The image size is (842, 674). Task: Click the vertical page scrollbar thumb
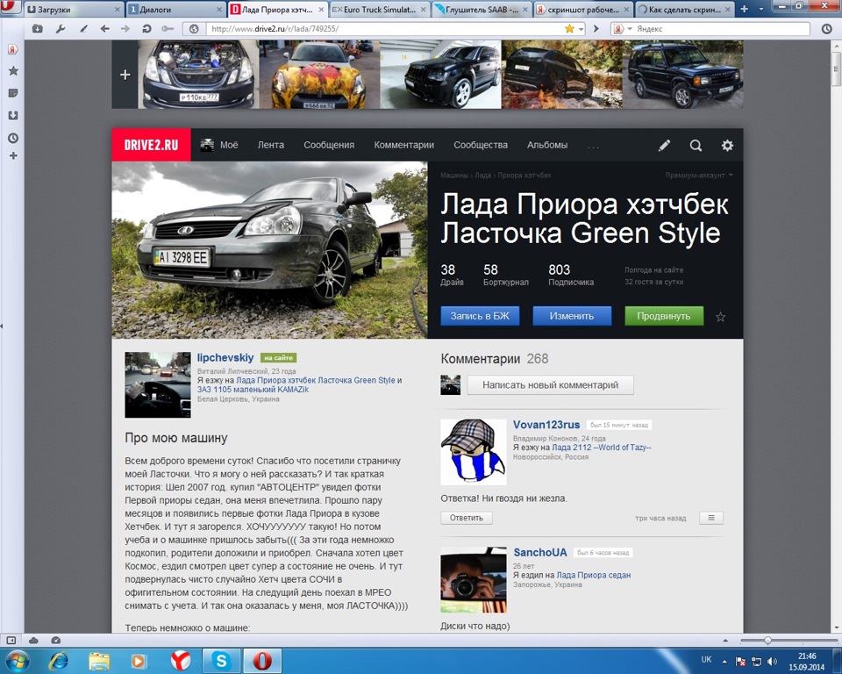point(836,68)
